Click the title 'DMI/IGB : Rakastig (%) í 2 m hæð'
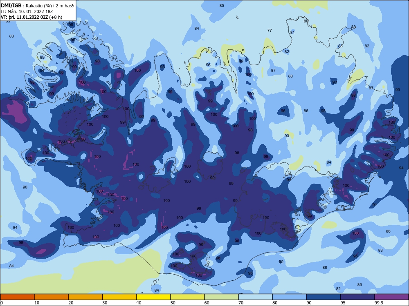 pos(37,6)
